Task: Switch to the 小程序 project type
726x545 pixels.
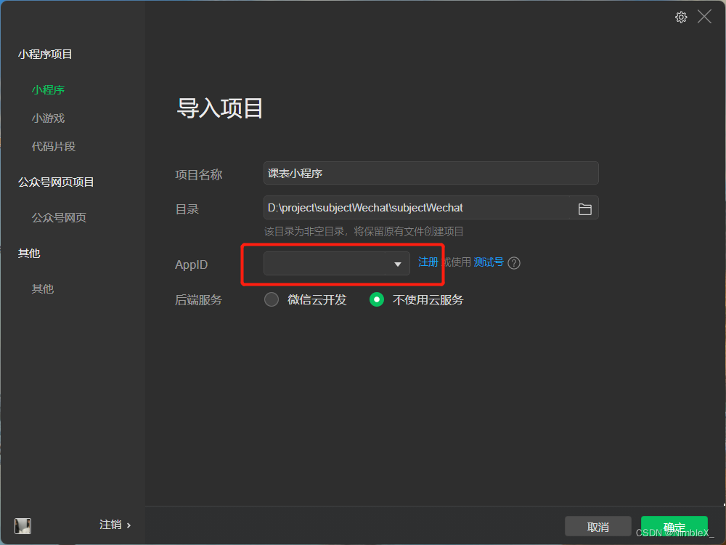Action: click(x=48, y=89)
